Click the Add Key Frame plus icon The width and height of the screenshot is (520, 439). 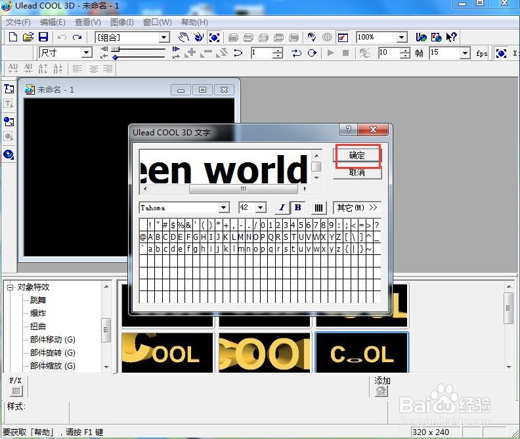(190, 53)
